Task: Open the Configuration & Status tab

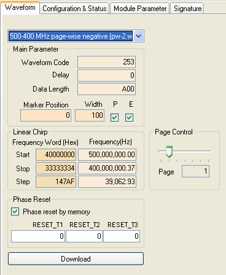Action: pos(74,9)
